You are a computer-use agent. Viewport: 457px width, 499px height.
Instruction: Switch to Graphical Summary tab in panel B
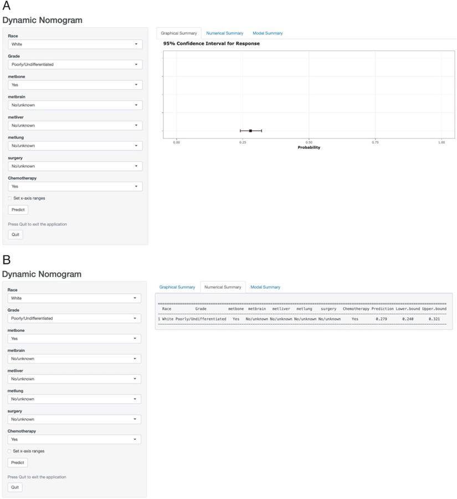(177, 287)
